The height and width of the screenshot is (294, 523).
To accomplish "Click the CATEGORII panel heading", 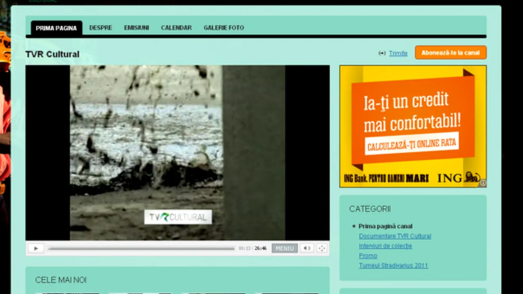I will click(370, 209).
